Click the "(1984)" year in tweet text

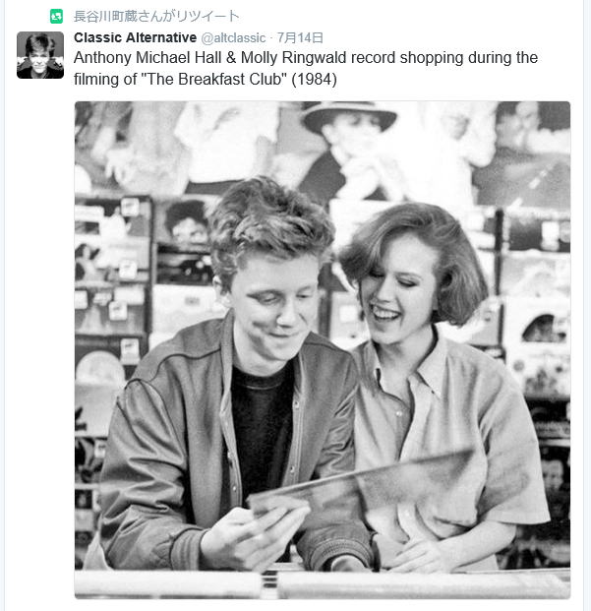[x=315, y=79]
